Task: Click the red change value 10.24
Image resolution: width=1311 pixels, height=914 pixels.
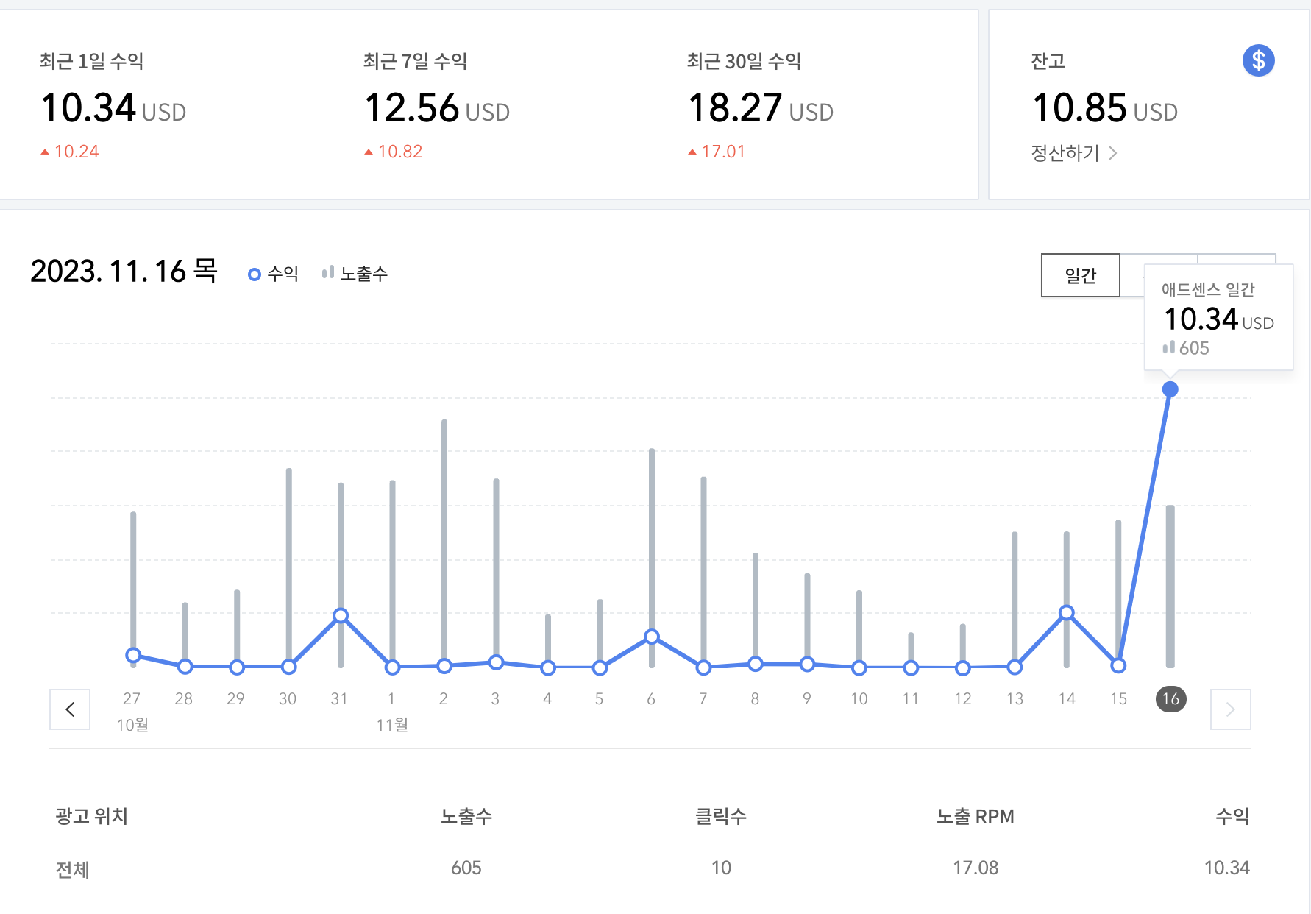Action: point(77,152)
